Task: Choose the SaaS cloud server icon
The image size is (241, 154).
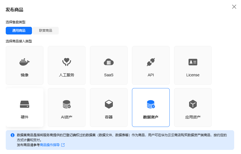Action: pos(108,62)
